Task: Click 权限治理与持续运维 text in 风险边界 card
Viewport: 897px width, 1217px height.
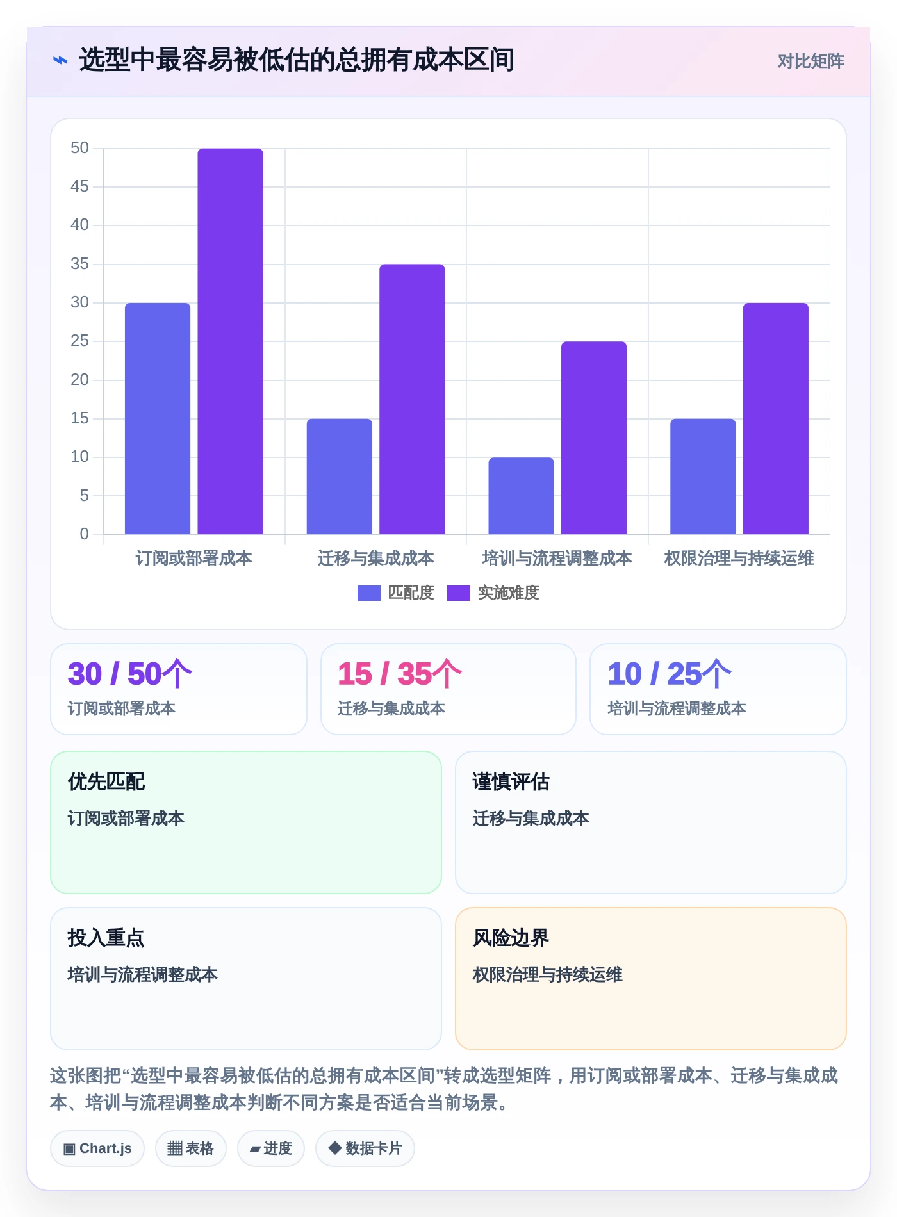Action: (x=548, y=975)
